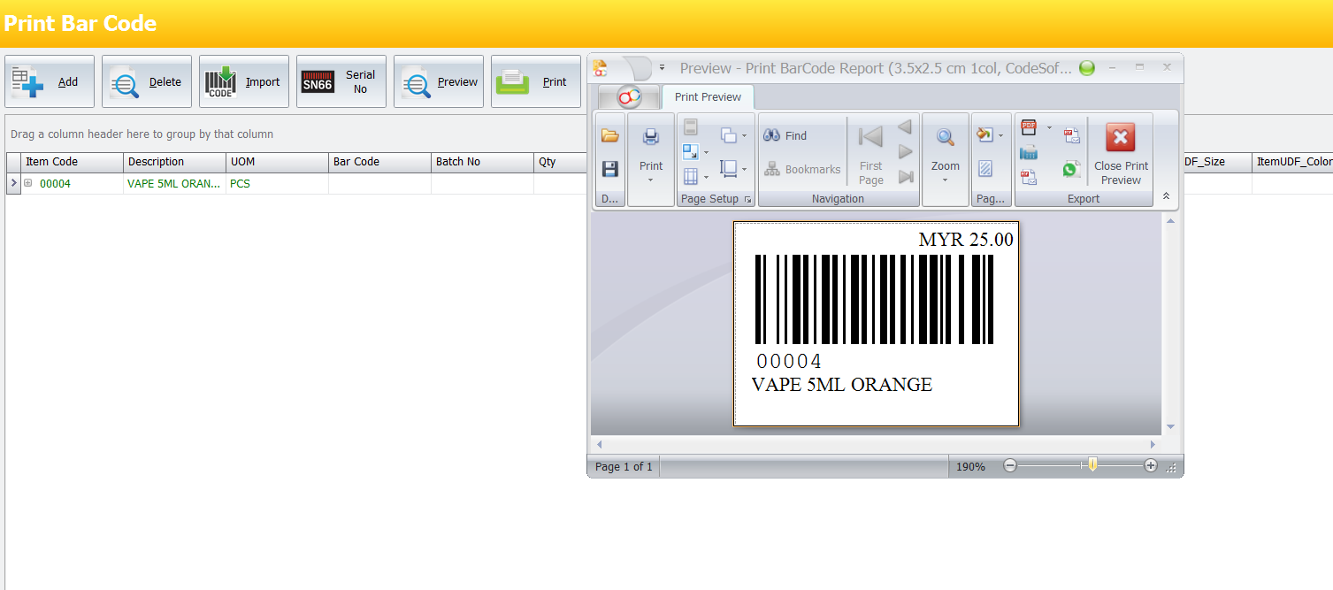
Task: Select the Print Preview tab
Action: [x=708, y=97]
